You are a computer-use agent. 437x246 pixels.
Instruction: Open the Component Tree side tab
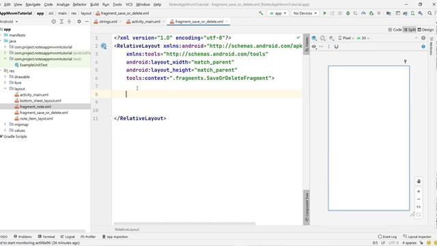point(307,208)
